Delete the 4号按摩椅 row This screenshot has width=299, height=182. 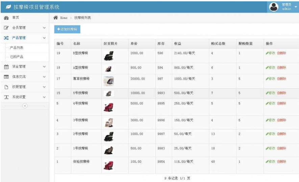pyautogui.click(x=281, y=103)
